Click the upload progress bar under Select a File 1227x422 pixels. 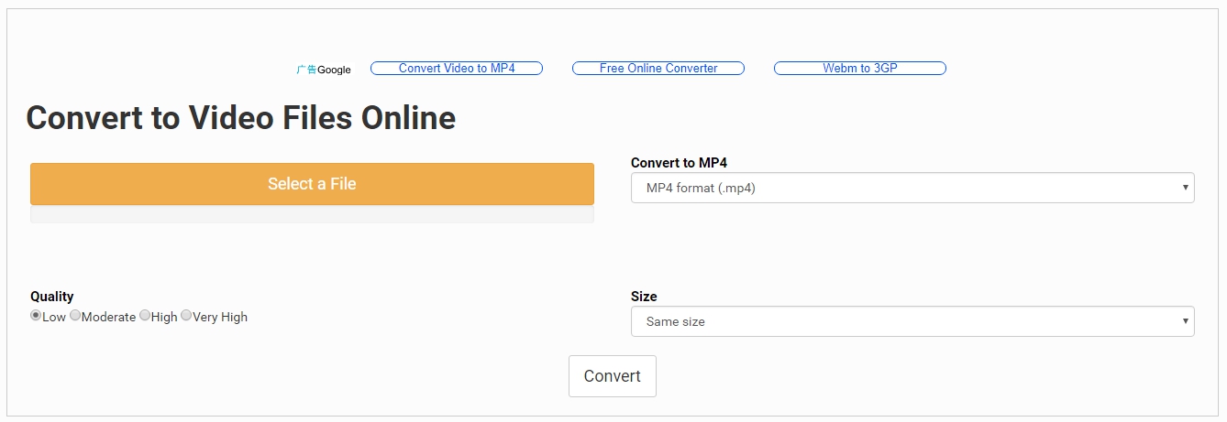click(312, 214)
